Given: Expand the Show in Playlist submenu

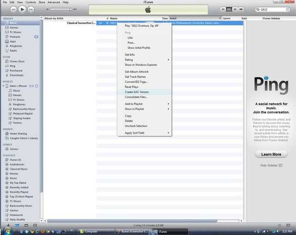Looking at the screenshot, I should pos(145,109).
